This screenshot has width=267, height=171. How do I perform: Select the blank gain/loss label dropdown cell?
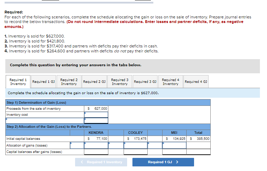pos(45,121)
